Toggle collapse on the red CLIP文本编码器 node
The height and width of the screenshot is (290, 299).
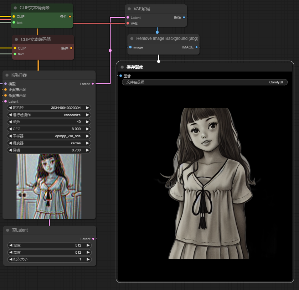pos(16,40)
